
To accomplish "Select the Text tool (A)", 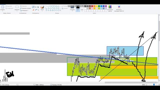I will 38,7.
